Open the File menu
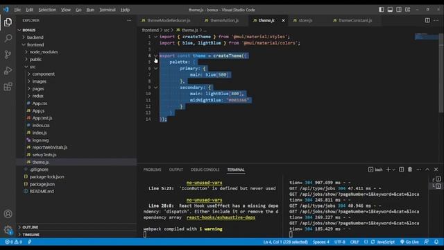Image resolution: width=444 pixels, height=250 pixels. coord(17,10)
